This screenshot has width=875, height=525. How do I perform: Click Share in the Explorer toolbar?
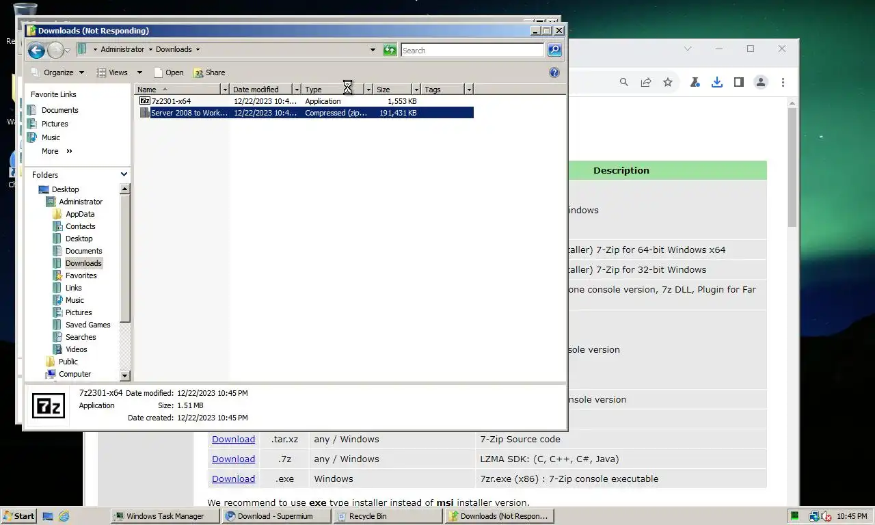click(209, 72)
